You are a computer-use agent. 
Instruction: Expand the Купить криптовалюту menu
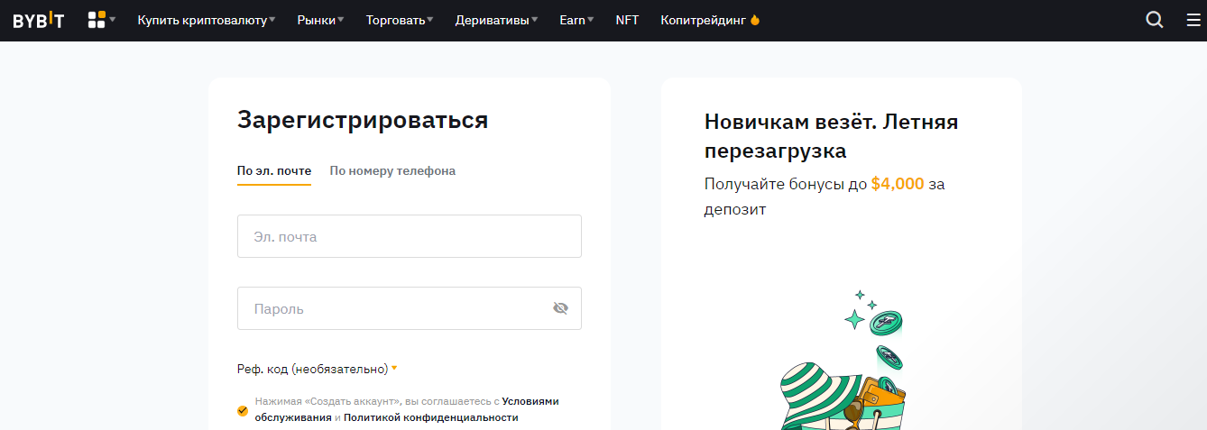tap(207, 20)
